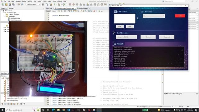This screenshot has width=199, height=112.
Task: Click the Undo arrow in NetBeans toolbar
Action: click(x=19, y=4)
